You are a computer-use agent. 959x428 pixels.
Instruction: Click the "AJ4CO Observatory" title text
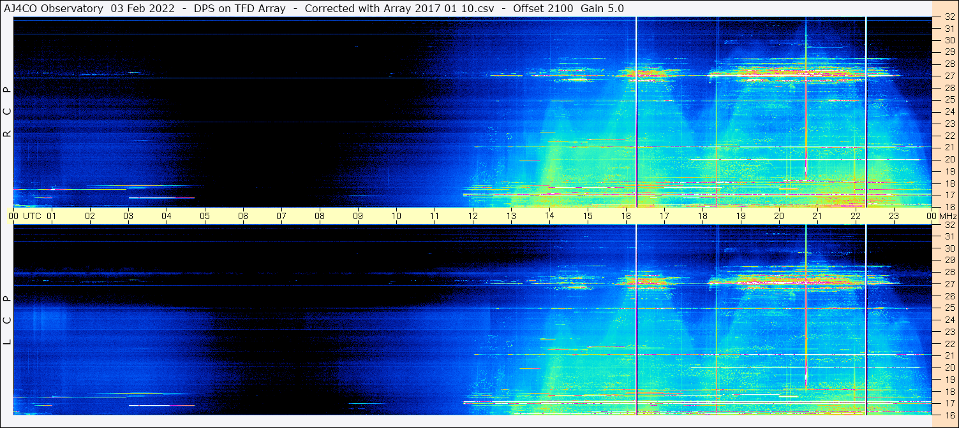point(53,8)
